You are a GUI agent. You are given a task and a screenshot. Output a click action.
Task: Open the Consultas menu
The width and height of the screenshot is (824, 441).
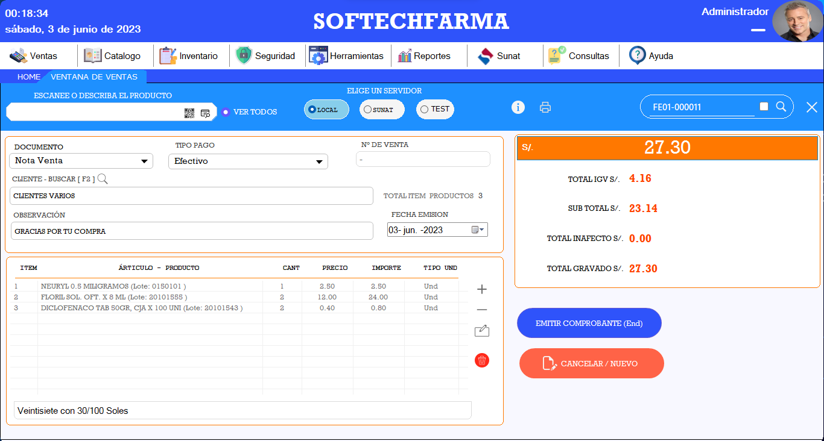tap(578, 56)
